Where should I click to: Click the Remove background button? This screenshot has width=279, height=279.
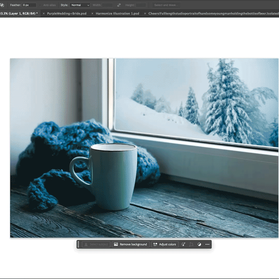pyautogui.click(x=131, y=244)
